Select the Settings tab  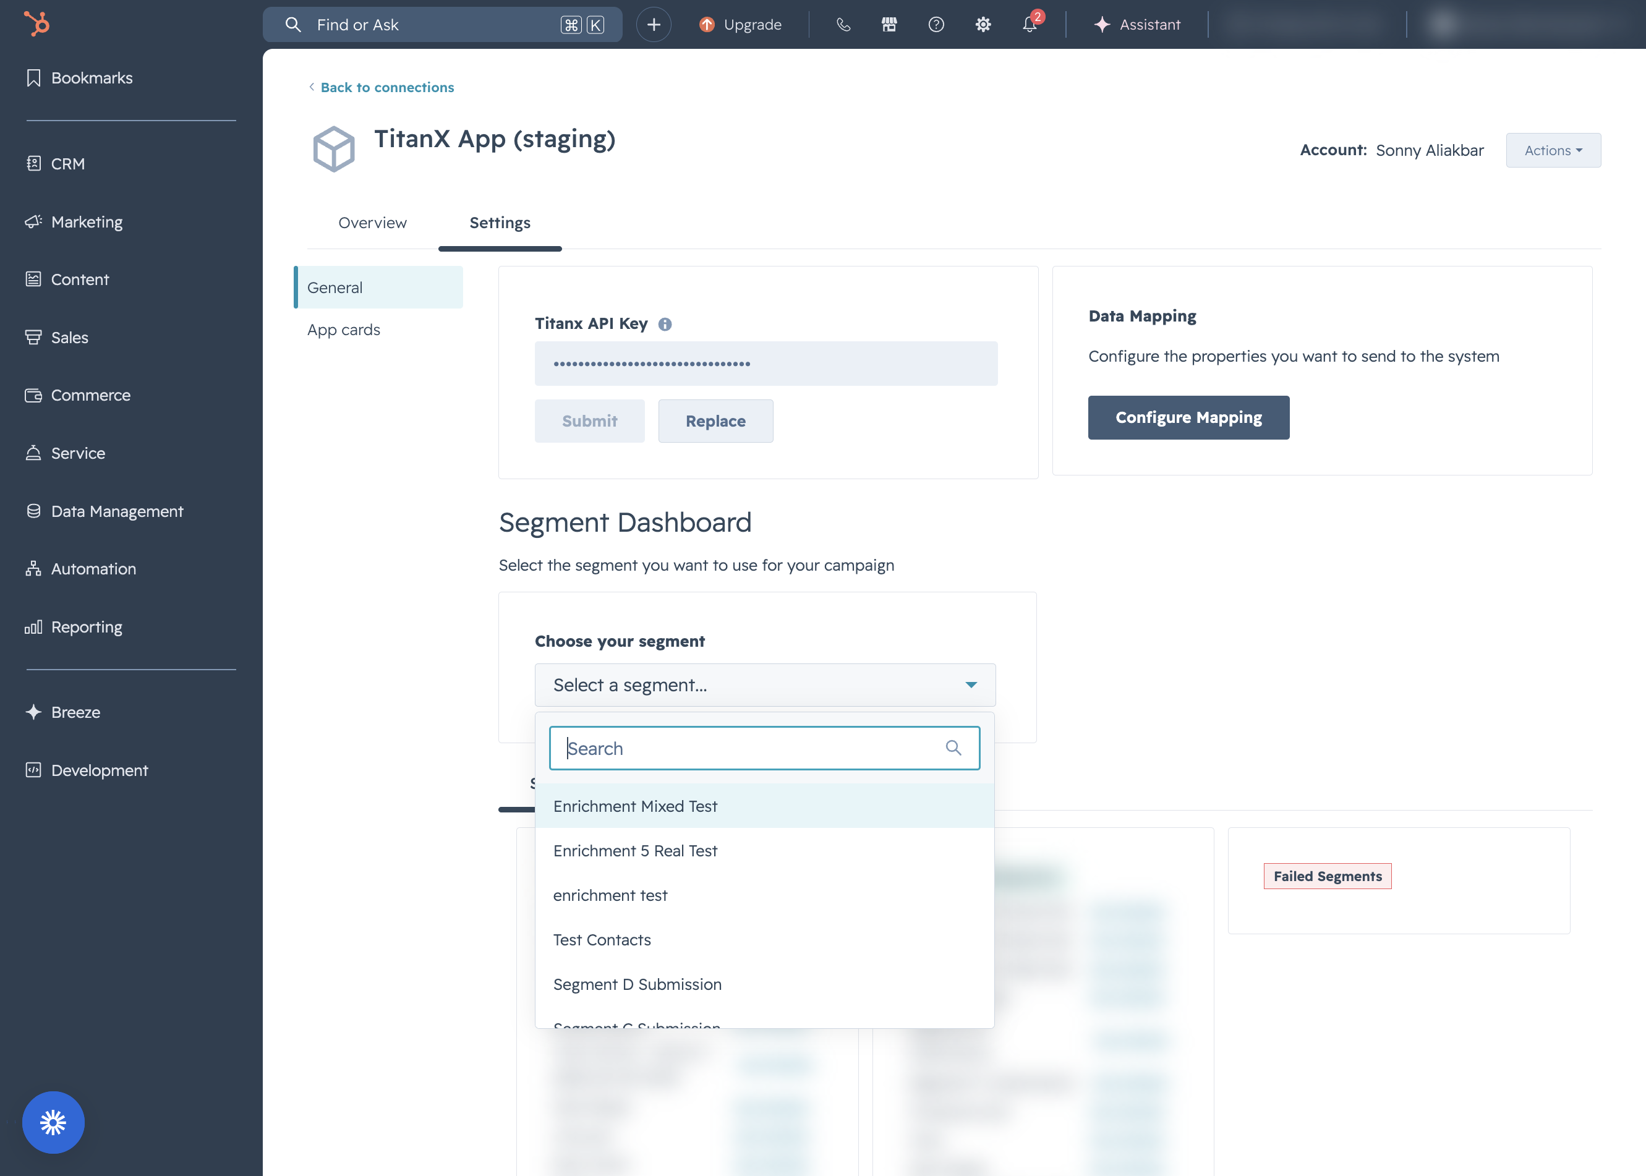click(500, 223)
